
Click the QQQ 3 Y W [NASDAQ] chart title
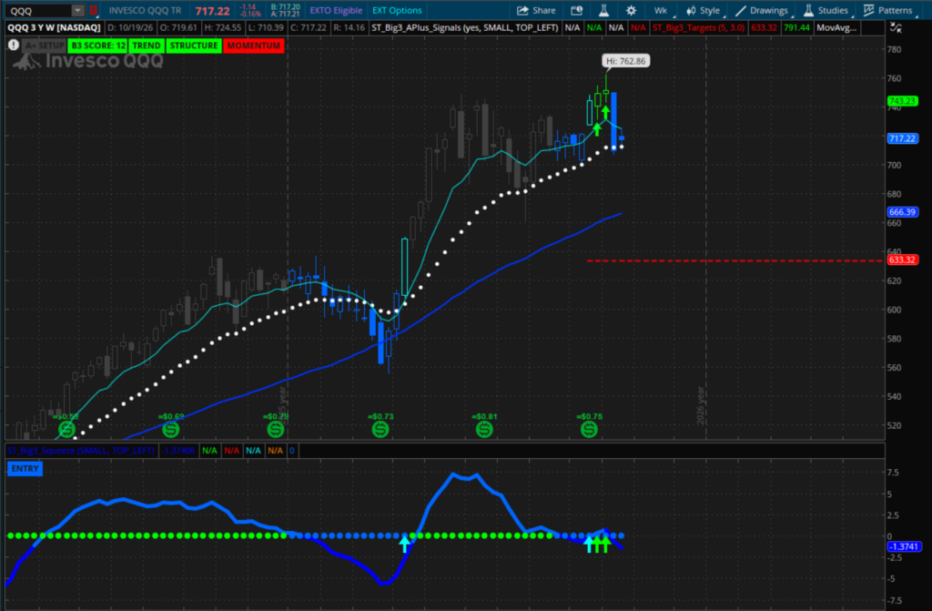coord(54,27)
